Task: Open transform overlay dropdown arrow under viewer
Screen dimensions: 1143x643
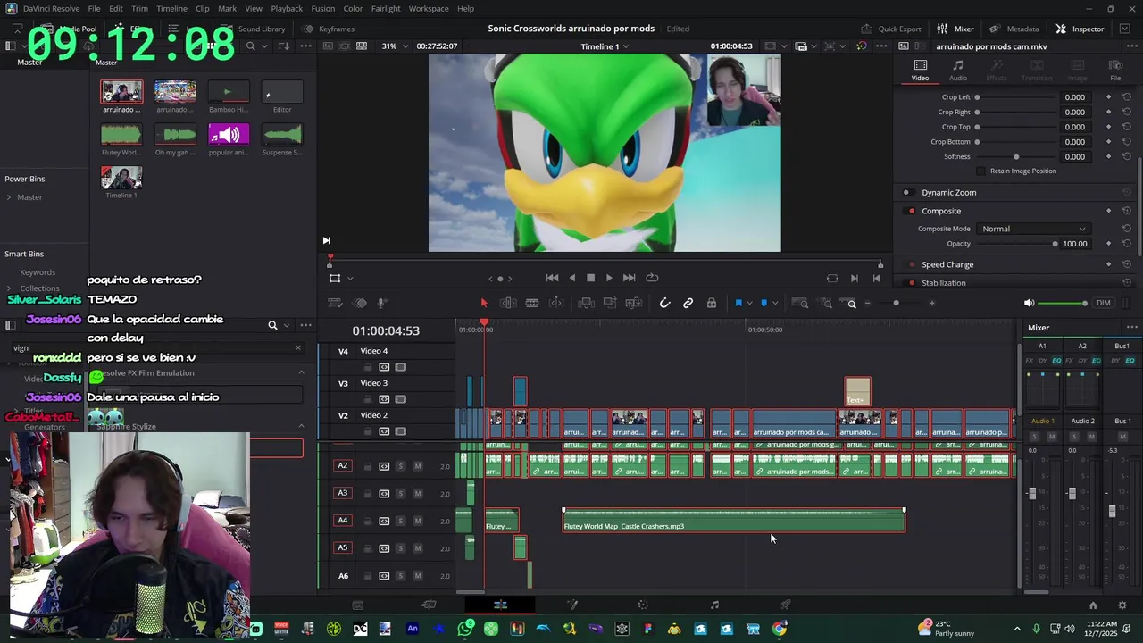Action: (350, 279)
